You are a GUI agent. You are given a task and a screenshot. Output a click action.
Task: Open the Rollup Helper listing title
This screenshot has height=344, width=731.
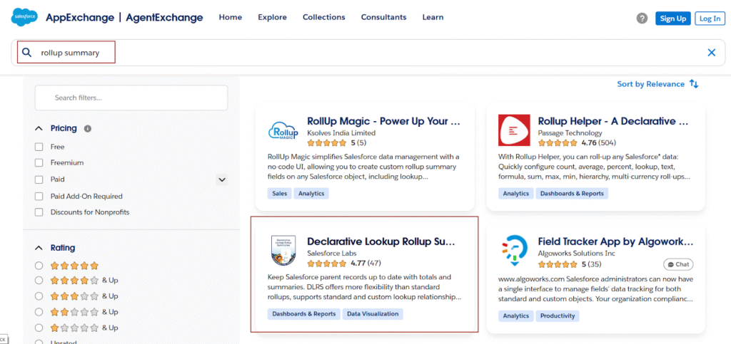coord(613,121)
